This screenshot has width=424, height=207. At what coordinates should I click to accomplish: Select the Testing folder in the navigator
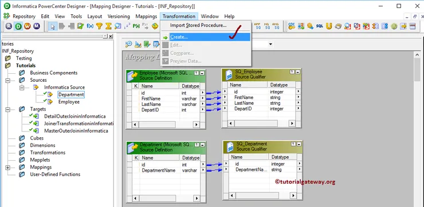[x=24, y=58]
